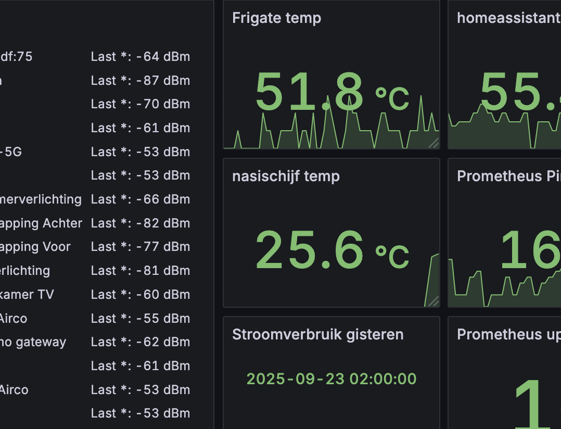Open the nasischijf temp panel title menu
The width and height of the screenshot is (561, 429).
click(286, 176)
